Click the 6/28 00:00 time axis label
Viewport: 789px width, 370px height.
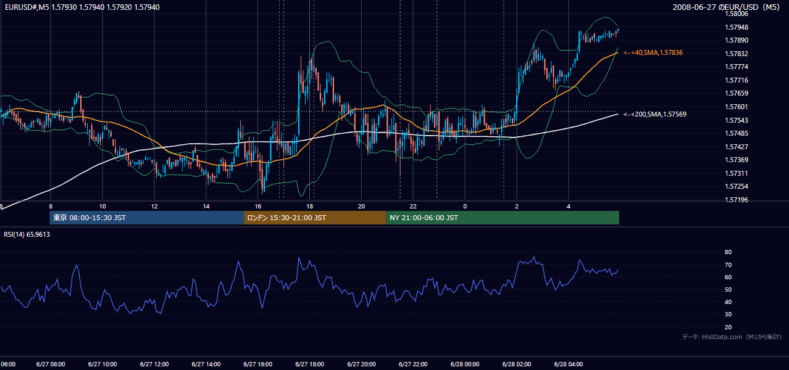tap(465, 364)
